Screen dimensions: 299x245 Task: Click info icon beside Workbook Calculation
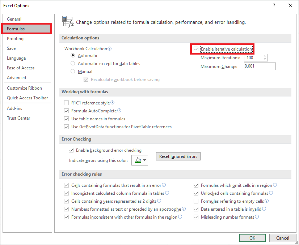pos(110,49)
